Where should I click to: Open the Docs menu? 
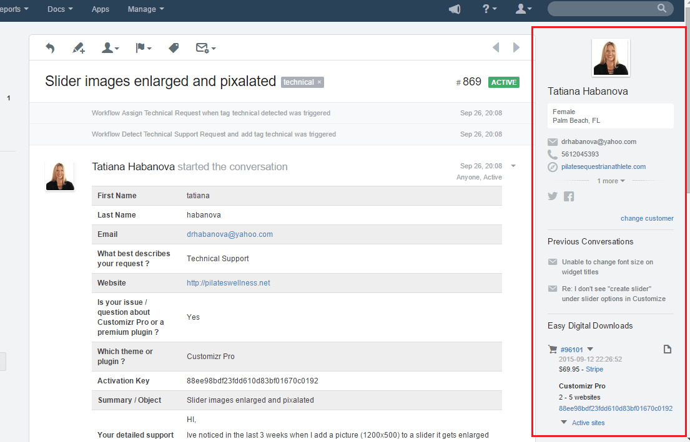coord(60,9)
